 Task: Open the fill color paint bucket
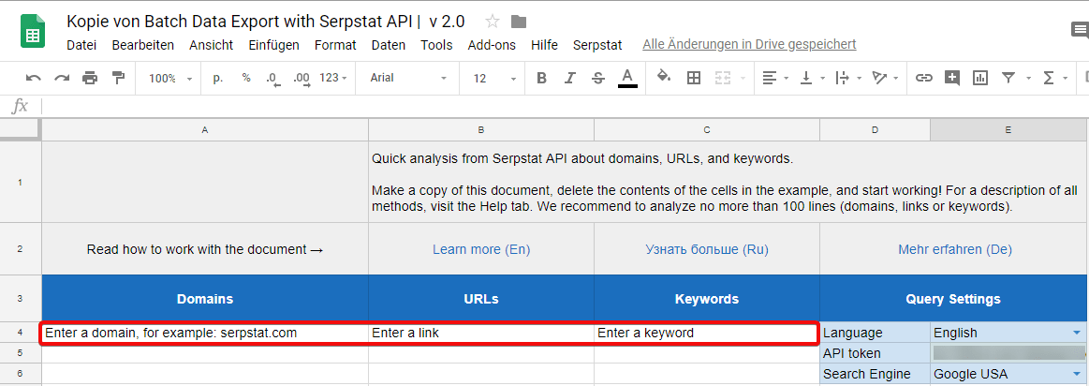click(x=664, y=77)
